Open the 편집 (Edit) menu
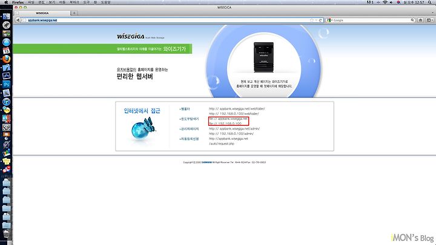 coord(41,2)
